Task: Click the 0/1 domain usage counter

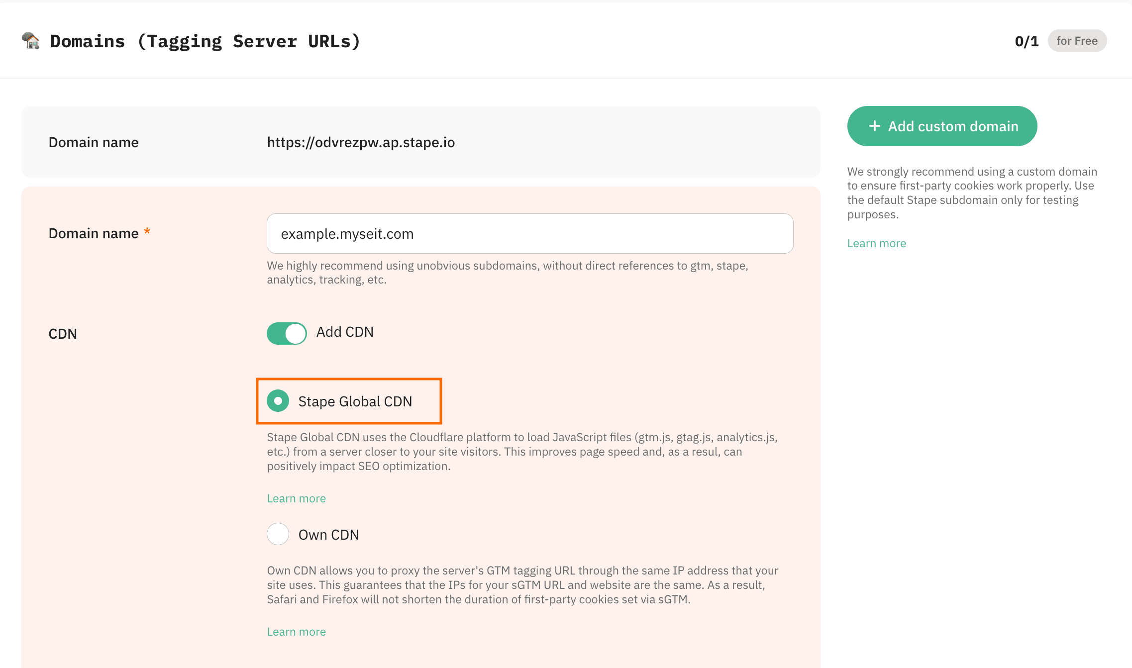Action: point(1027,41)
